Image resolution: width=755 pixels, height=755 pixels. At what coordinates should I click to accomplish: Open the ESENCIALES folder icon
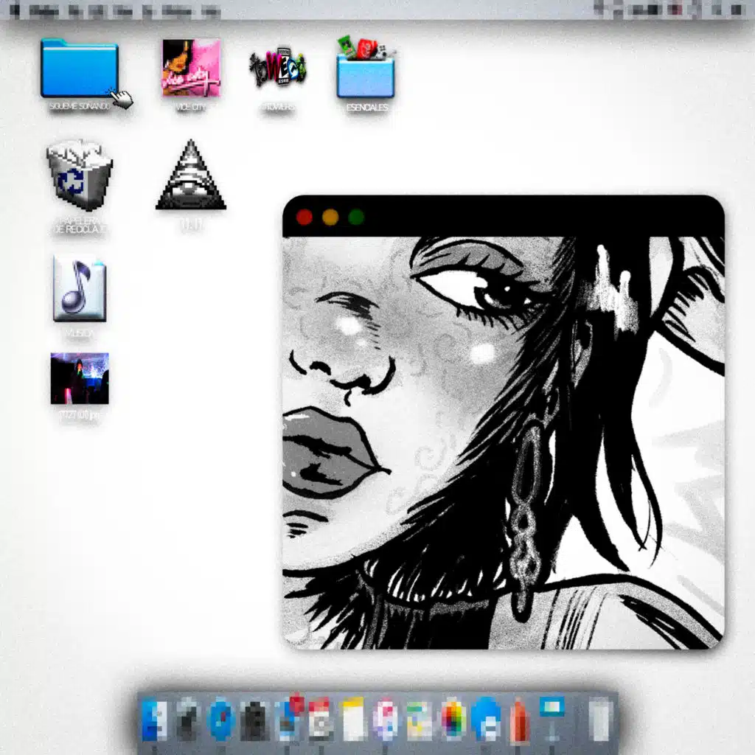366,67
